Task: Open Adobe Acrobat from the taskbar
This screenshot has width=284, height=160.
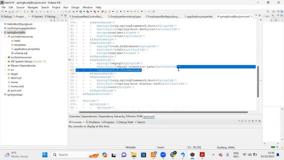Action: point(202,155)
